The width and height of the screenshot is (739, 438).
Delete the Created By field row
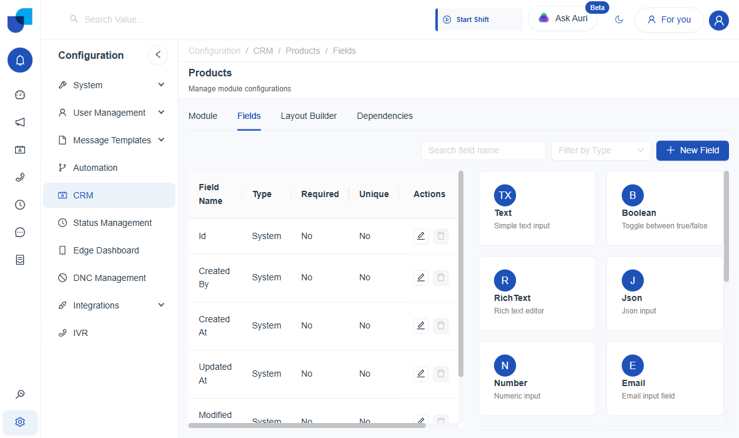click(x=441, y=277)
